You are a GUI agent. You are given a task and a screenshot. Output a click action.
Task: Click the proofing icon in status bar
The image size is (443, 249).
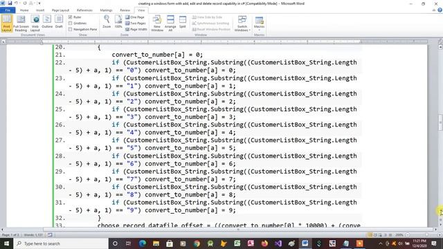[x=50, y=235]
